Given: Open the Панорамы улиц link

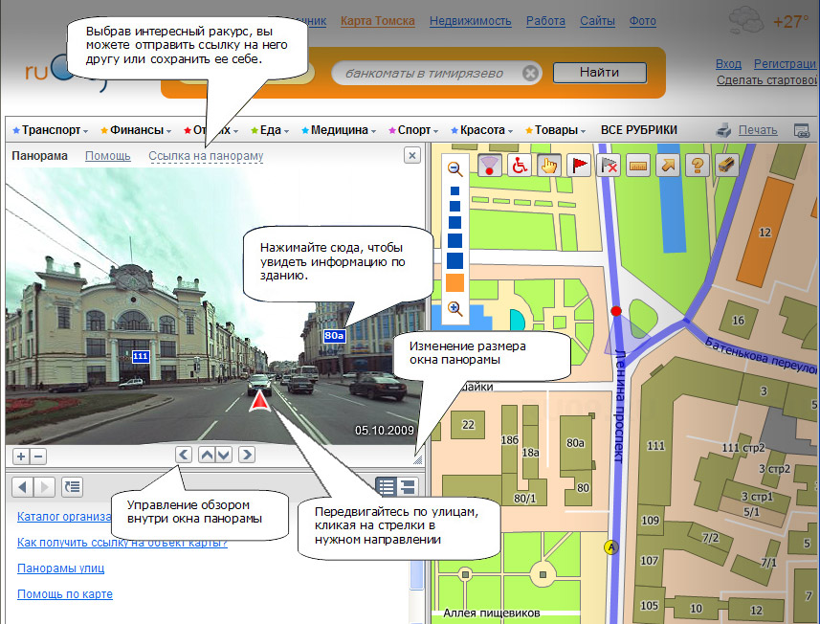Looking at the screenshot, I should click(60, 568).
